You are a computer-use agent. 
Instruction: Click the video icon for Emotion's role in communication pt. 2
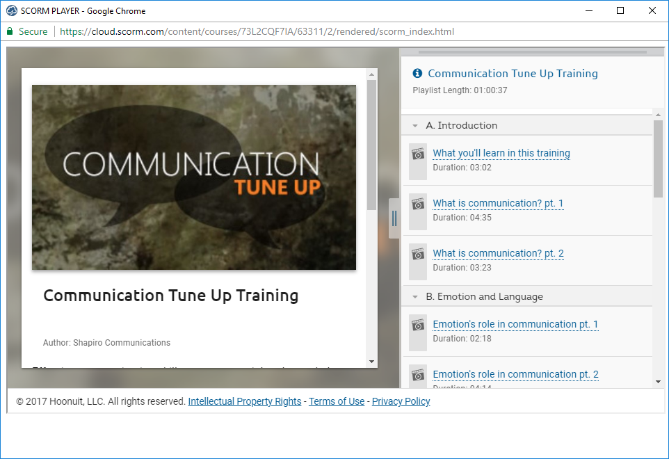[418, 375]
